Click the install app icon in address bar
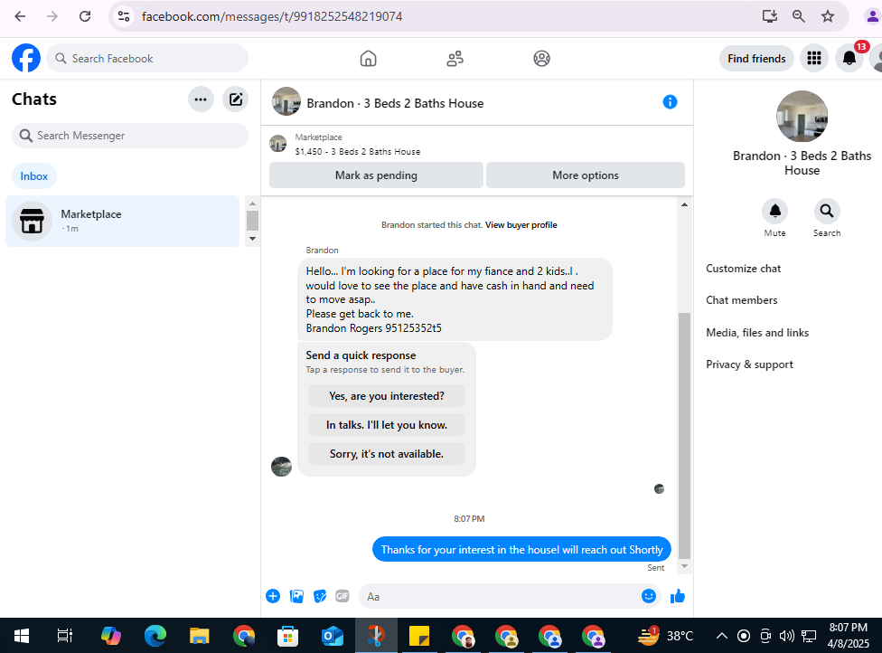The image size is (882, 653). click(770, 16)
